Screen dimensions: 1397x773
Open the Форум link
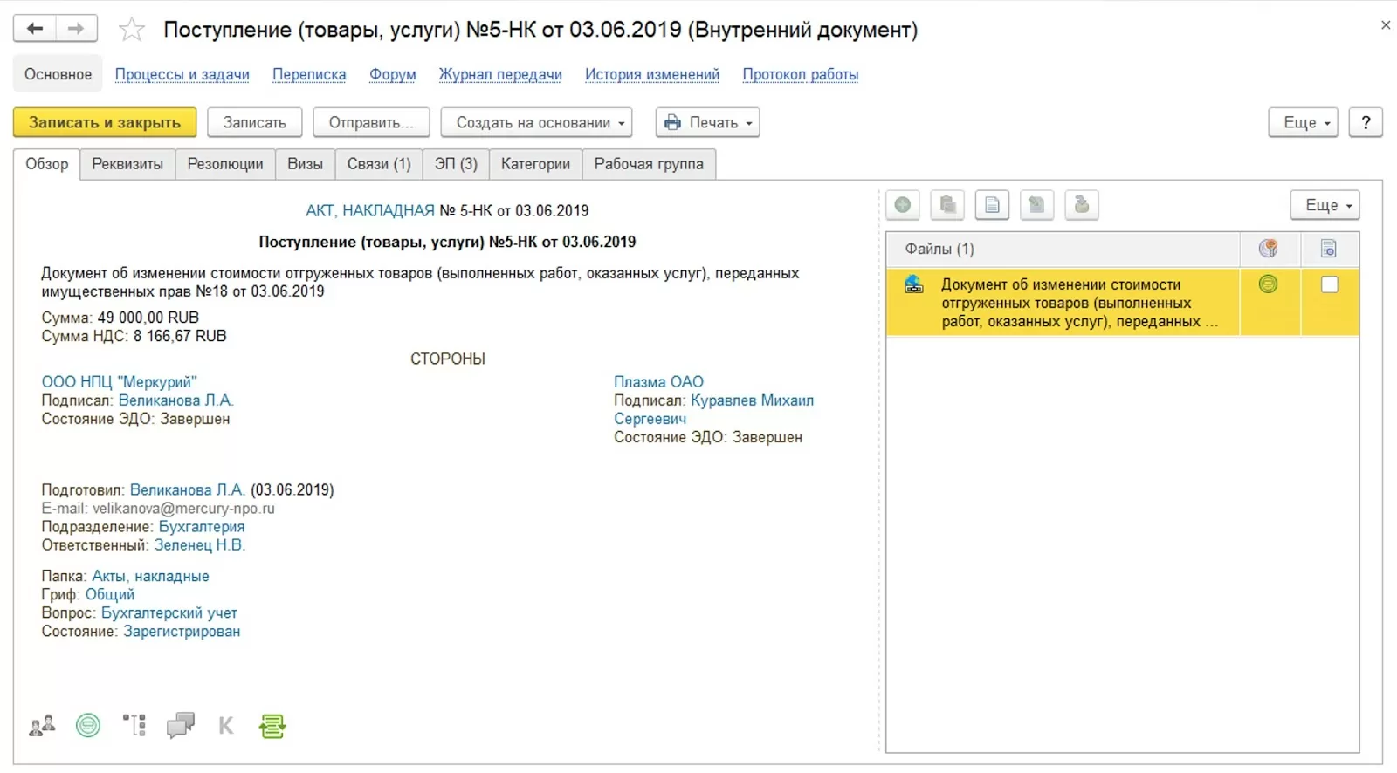[392, 74]
